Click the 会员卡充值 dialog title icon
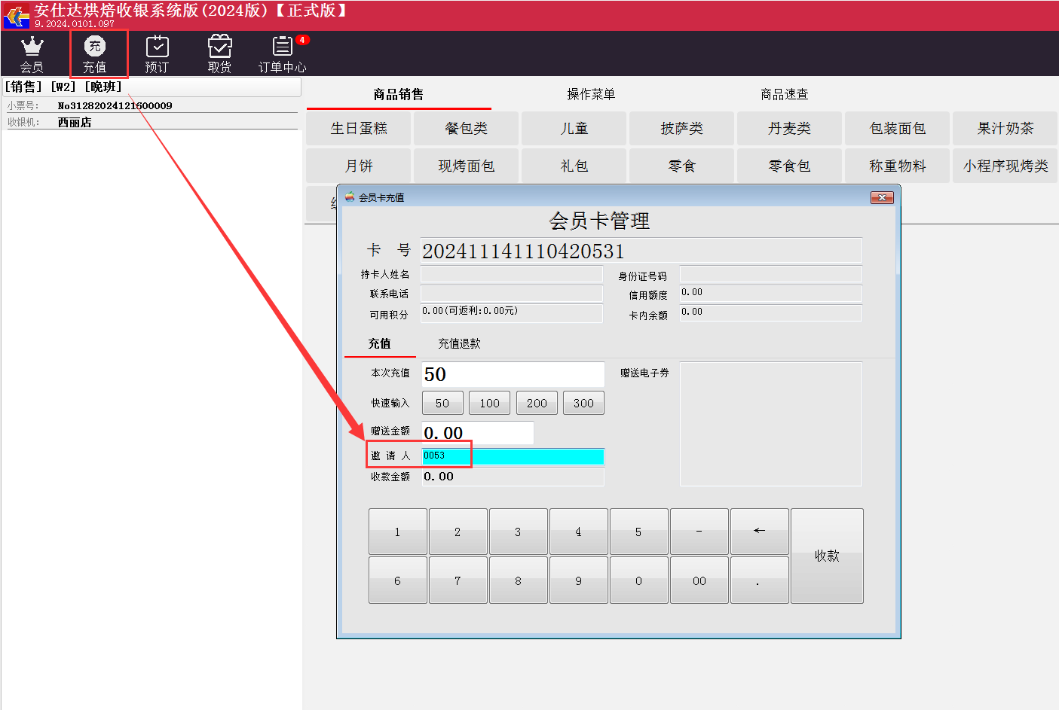The image size is (1059, 710). (x=350, y=197)
